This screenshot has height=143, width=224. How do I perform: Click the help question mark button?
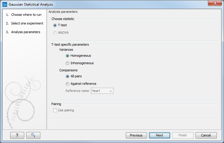17,135
